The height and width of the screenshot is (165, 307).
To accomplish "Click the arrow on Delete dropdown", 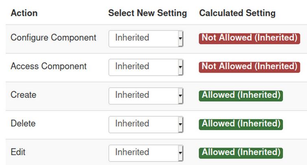I will pos(180,124).
